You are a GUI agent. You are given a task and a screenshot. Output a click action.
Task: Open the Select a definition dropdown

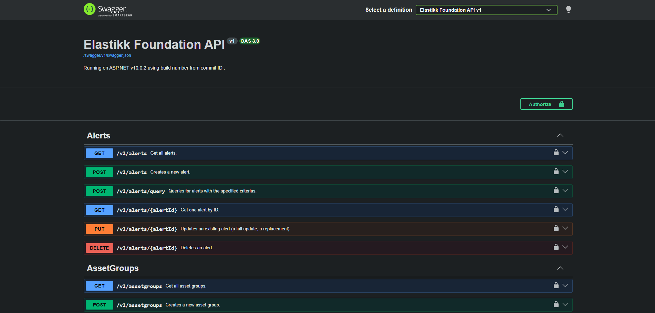point(486,10)
